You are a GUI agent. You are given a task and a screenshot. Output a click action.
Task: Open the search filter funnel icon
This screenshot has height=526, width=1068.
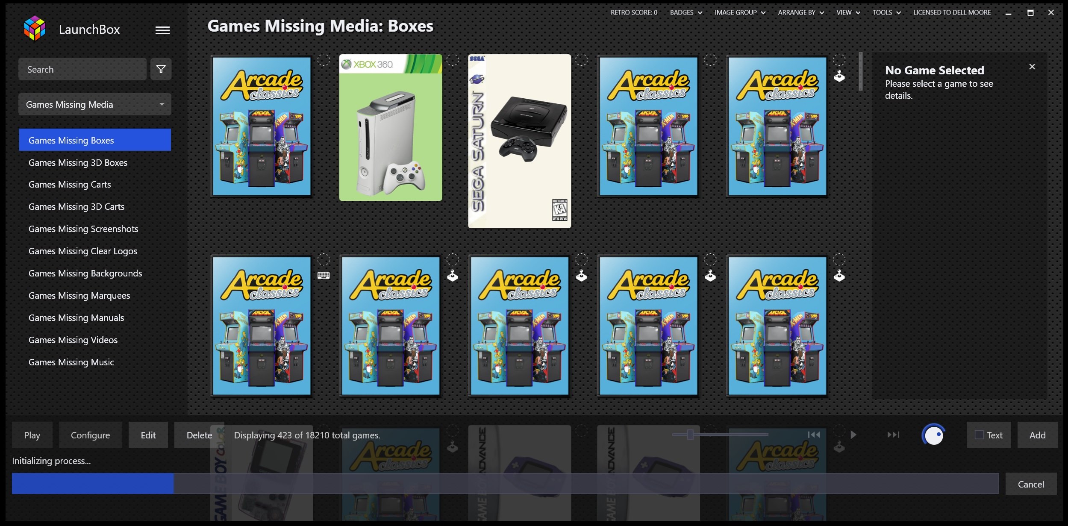pyautogui.click(x=161, y=69)
